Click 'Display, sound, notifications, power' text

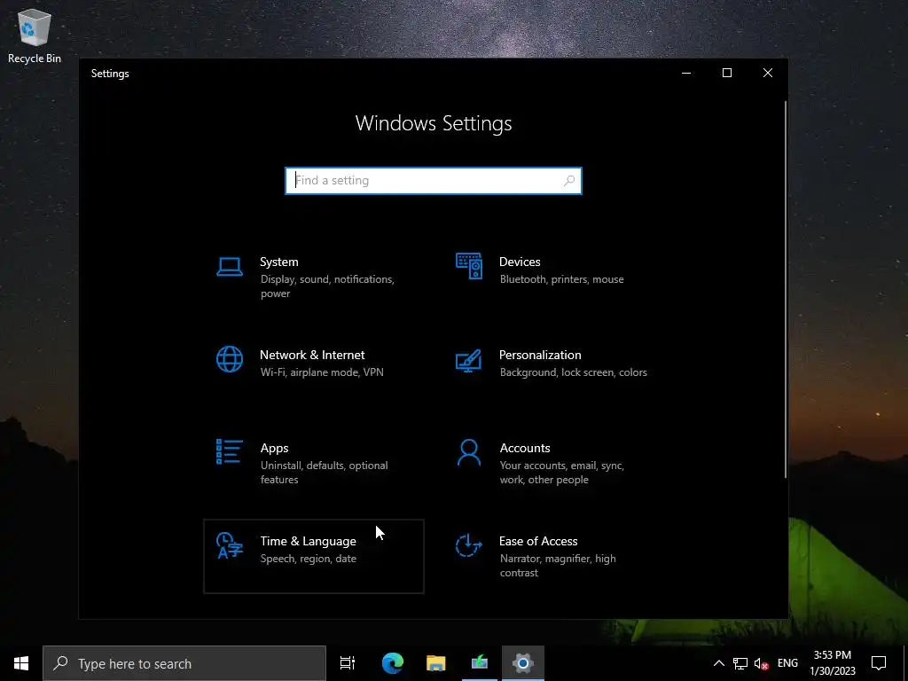[x=327, y=286]
